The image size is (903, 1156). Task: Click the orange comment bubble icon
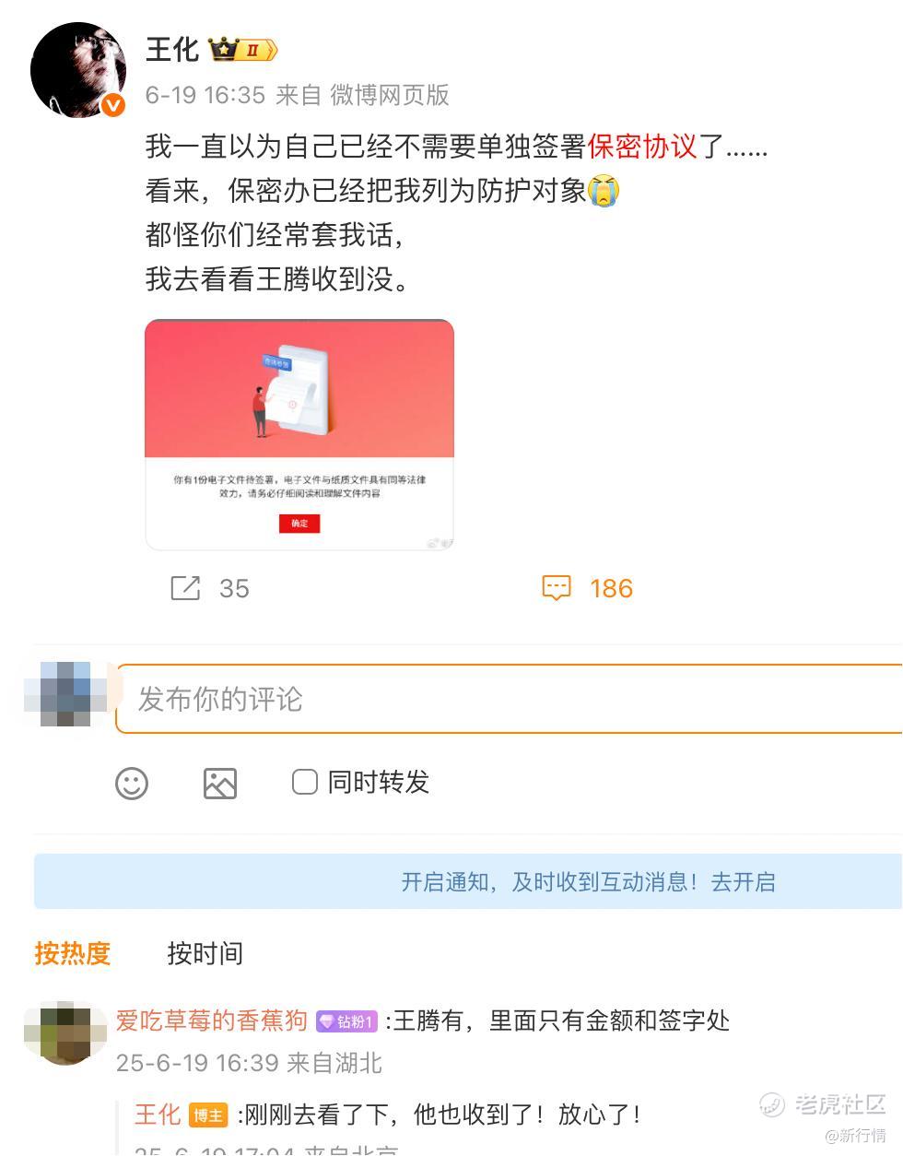coord(557,588)
